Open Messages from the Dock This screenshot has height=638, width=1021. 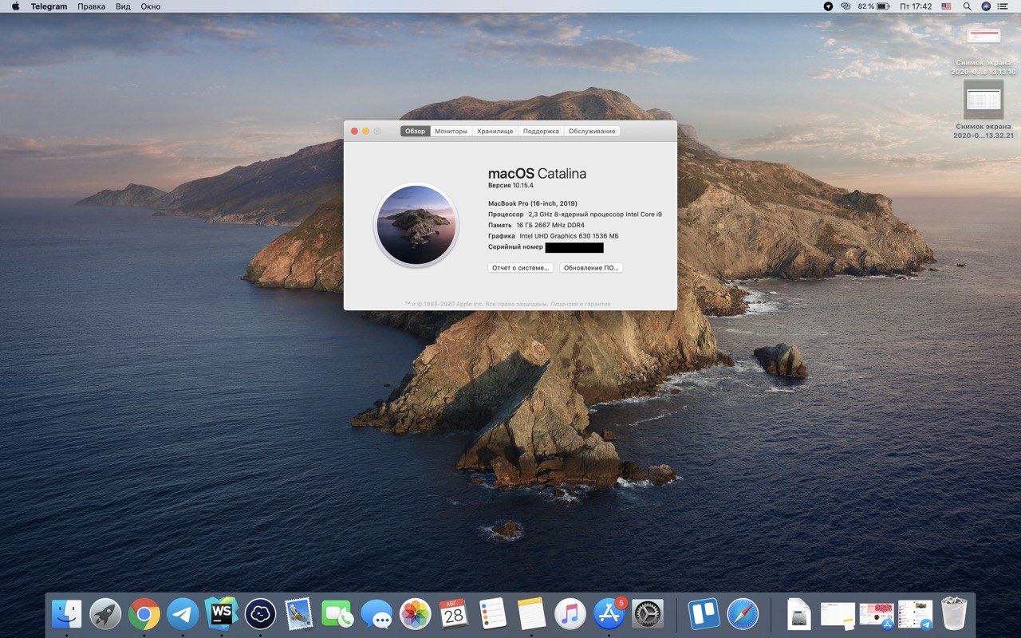coord(376,614)
